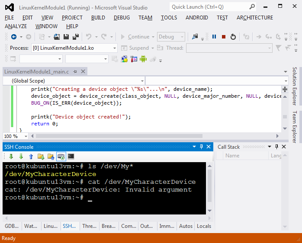This screenshot has width=302, height=243.
Task: Open the VIEW menu
Action: pyautogui.click(x=47, y=18)
